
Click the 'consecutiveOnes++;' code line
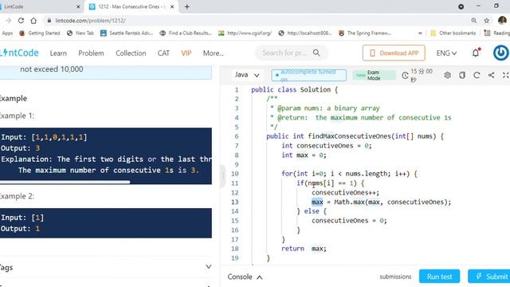[345, 193]
